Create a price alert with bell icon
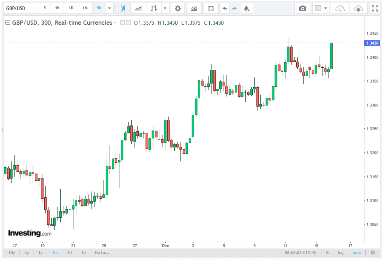 (246, 8)
